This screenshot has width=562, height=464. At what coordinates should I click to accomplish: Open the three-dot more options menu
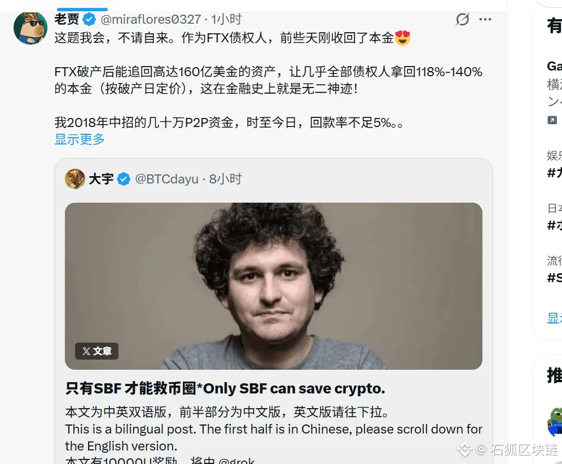(x=485, y=19)
